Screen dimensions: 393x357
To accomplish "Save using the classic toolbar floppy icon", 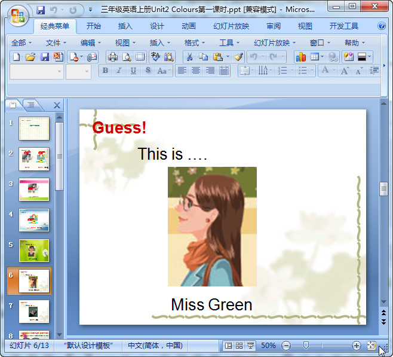I will coord(45,57).
